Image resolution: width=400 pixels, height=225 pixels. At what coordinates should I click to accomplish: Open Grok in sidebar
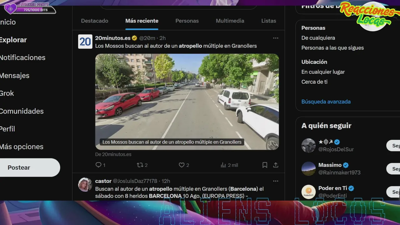7,93
